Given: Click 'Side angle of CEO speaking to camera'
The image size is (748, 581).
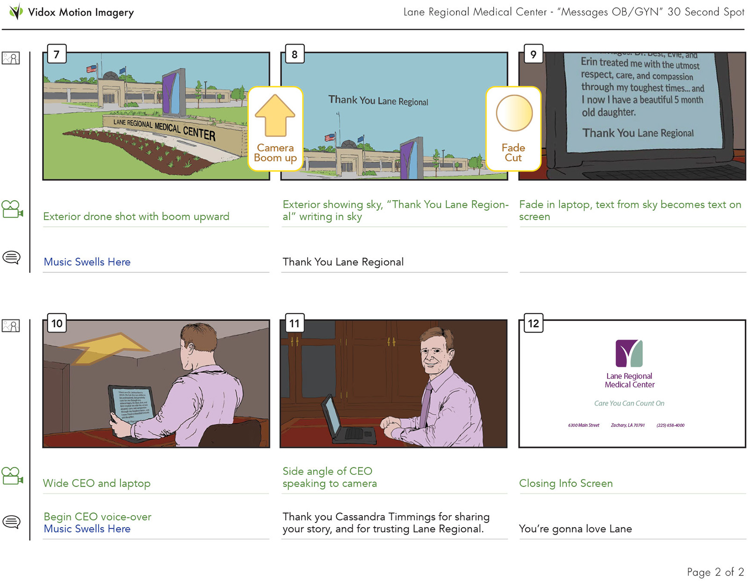Looking at the screenshot, I should point(330,477).
